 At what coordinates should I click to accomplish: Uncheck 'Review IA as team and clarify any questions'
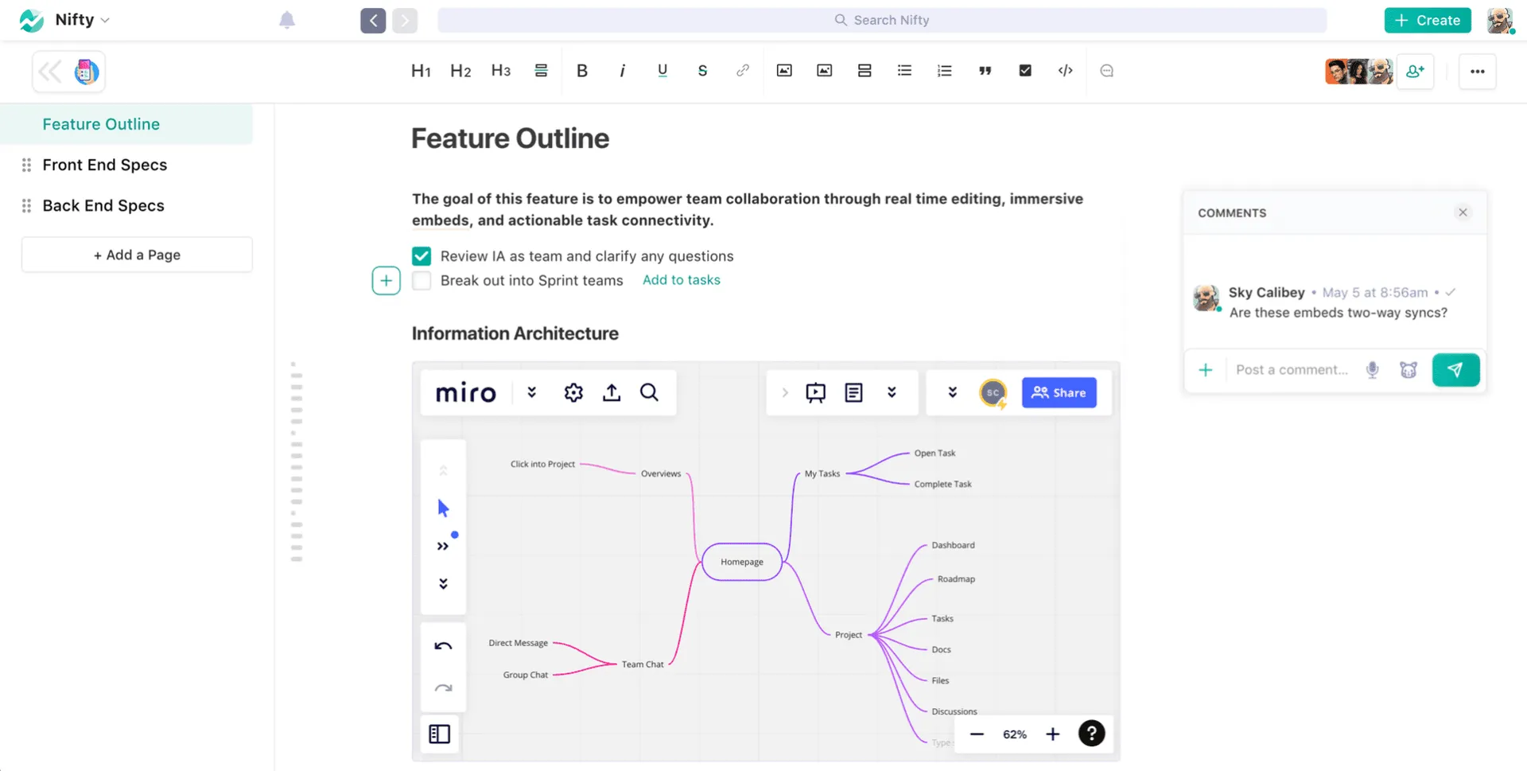tap(421, 255)
